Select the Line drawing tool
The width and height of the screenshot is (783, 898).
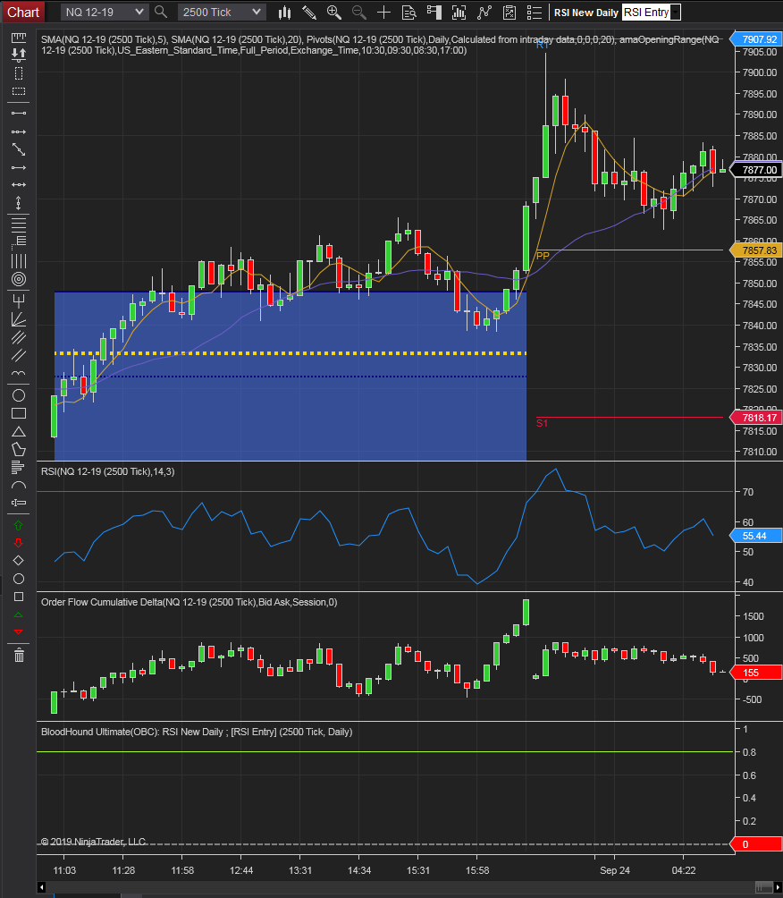[18, 114]
